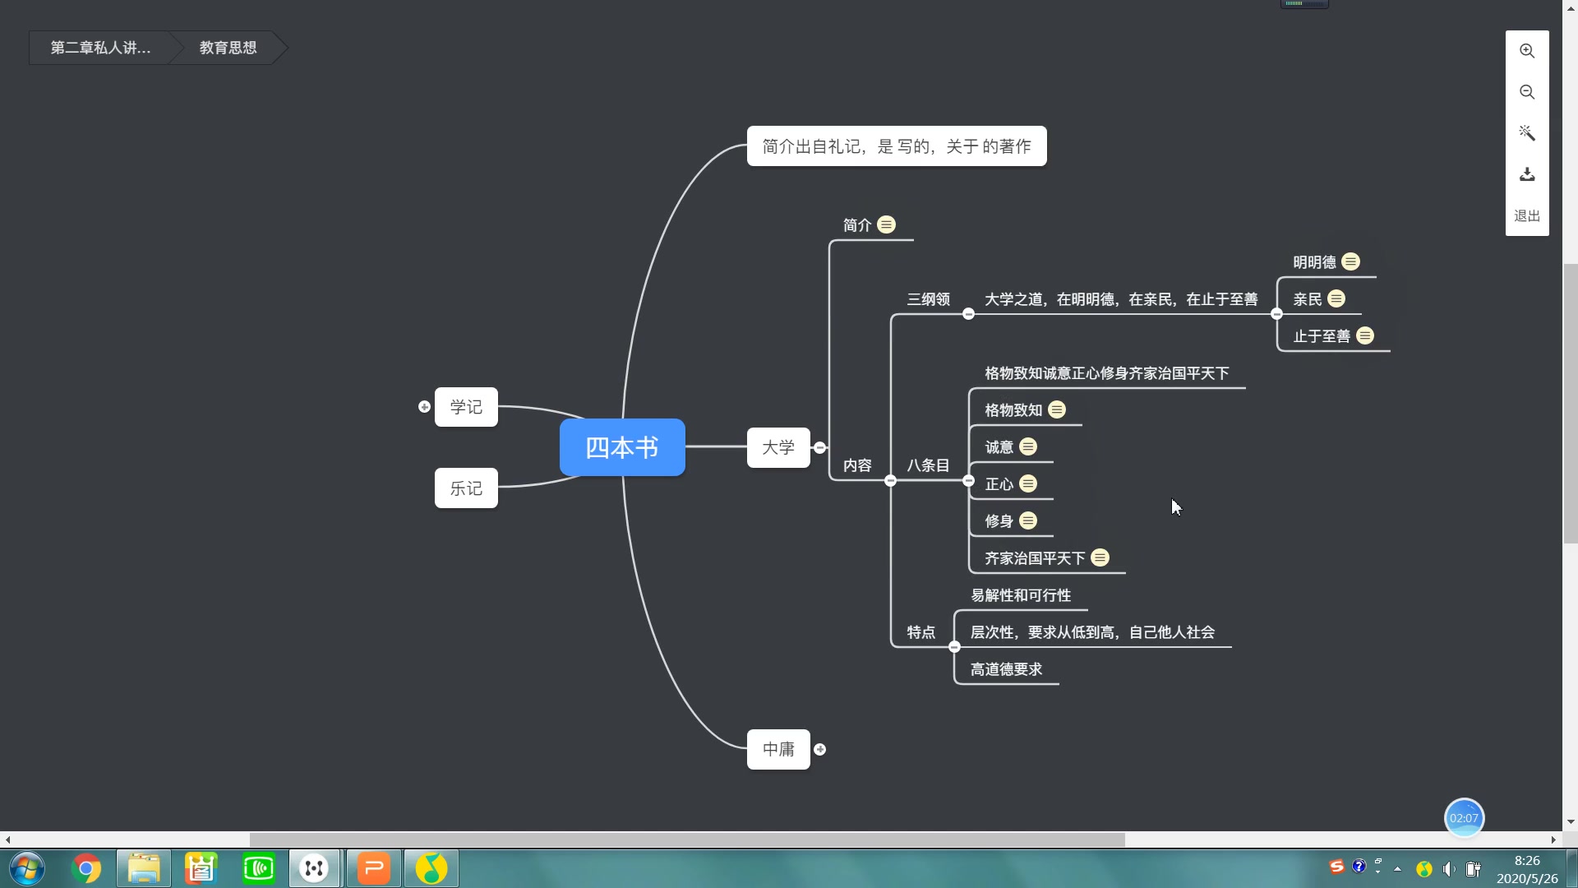Open note icon beside 简介 node
This screenshot has width=1578, height=888.
886,224
